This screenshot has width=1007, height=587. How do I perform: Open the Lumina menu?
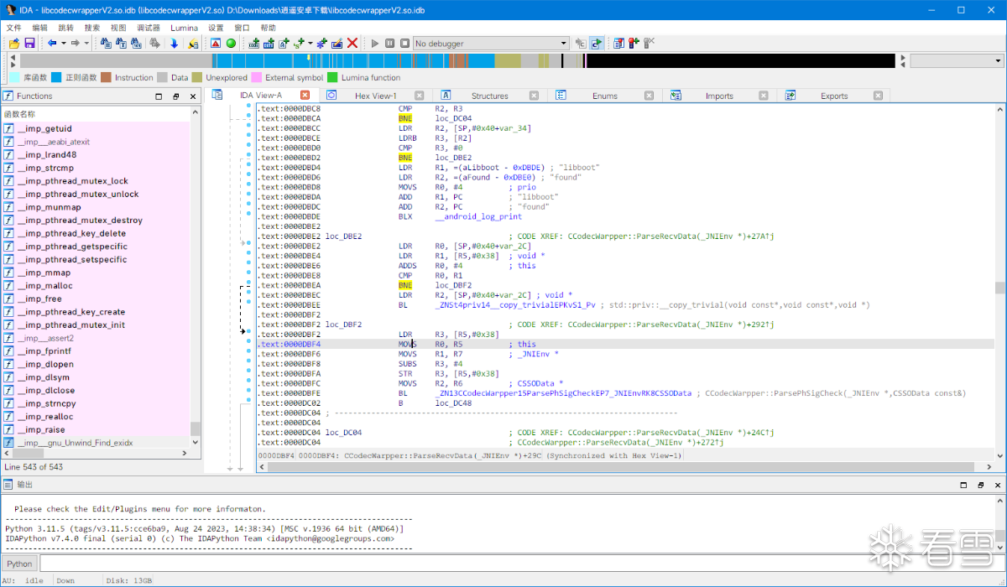point(184,28)
